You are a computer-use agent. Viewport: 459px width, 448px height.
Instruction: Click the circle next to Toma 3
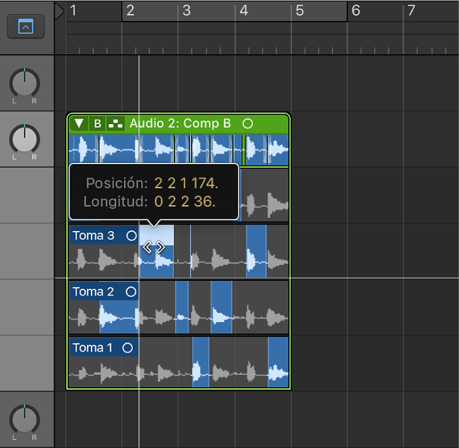tap(131, 235)
